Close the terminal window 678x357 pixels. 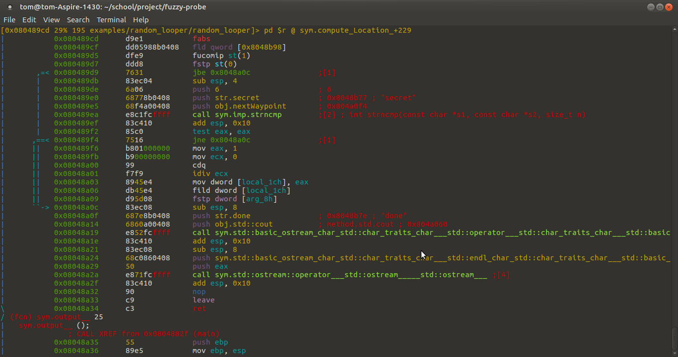(x=668, y=7)
